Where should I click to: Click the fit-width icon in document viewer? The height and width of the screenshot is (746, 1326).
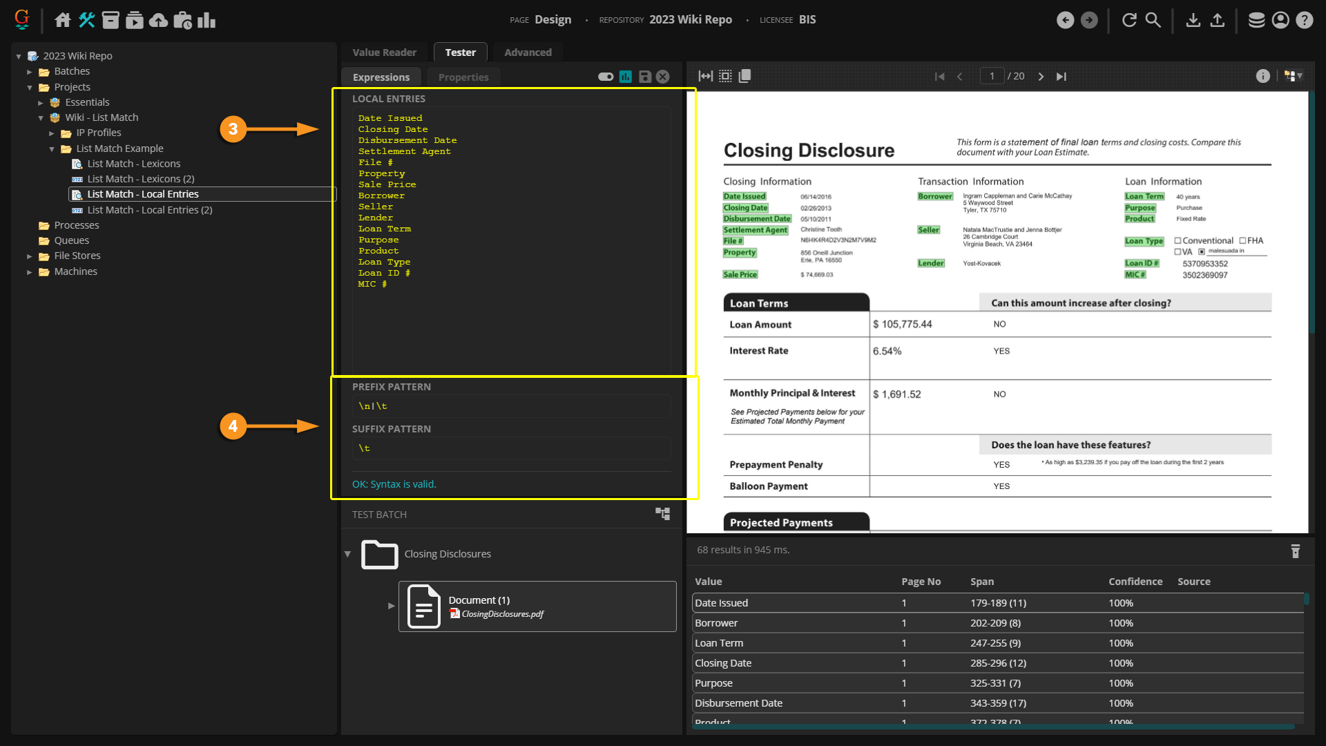pos(705,76)
